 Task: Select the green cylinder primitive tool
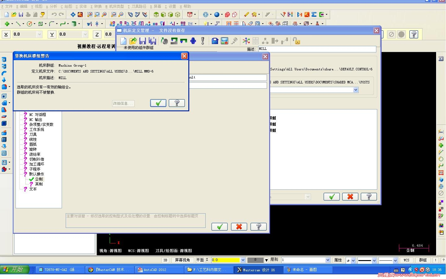pos(74,24)
